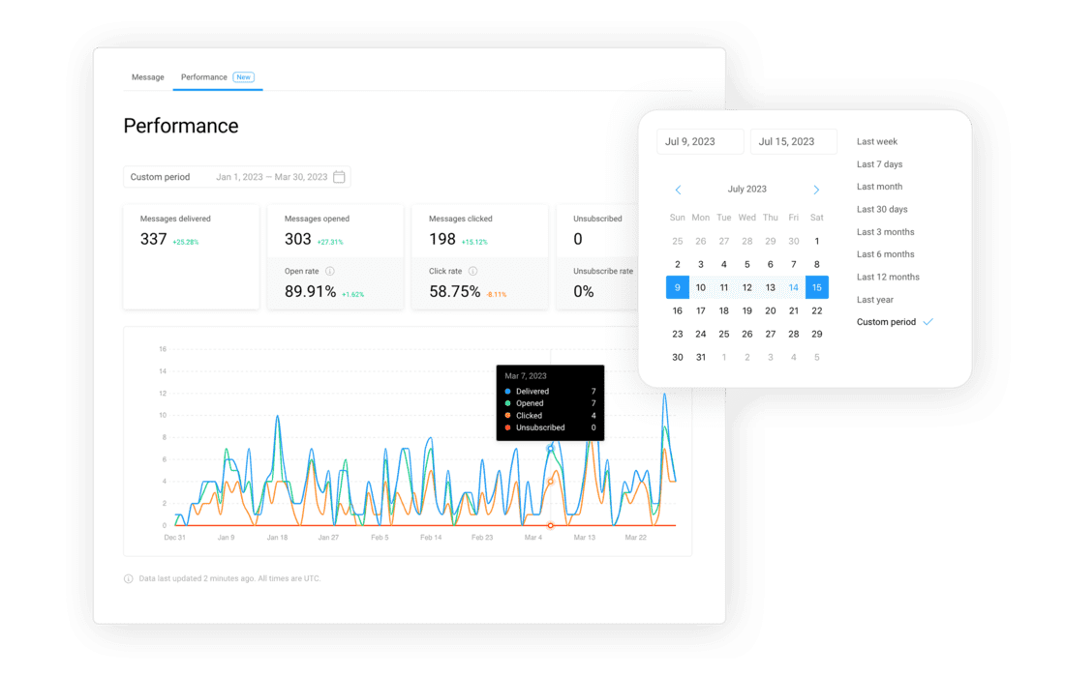Viewport: 1065px width, 677px height.
Task: Click the Jul 15, 2023 end date field
Action: point(793,142)
